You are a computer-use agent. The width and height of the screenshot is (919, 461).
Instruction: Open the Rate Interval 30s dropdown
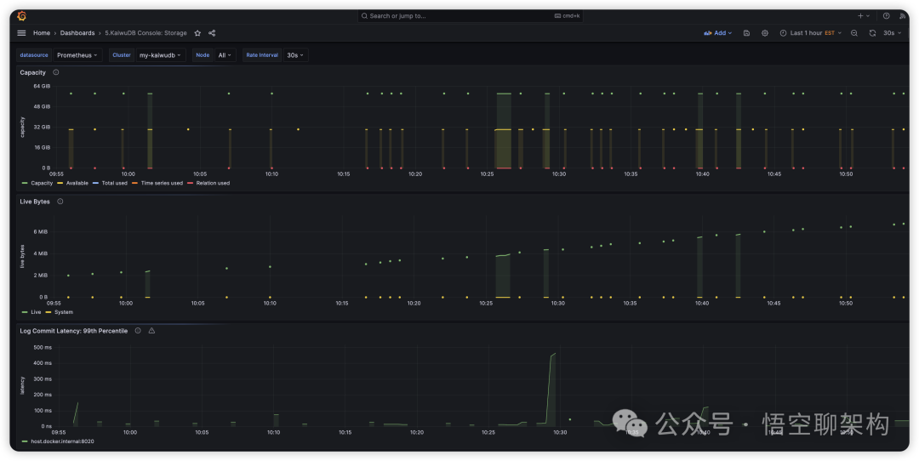(294, 55)
